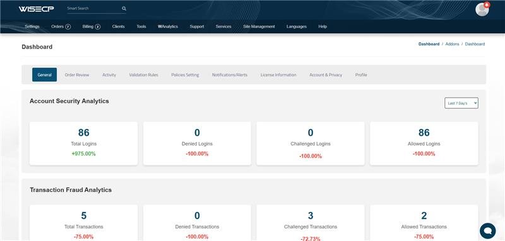Switch to the Profile tab
The height and width of the screenshot is (241, 505).
click(x=361, y=75)
